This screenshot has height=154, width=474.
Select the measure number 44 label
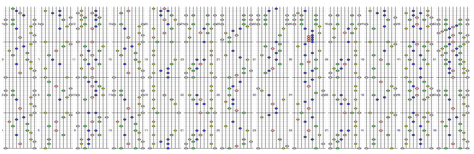coord(362,24)
